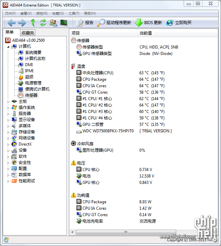
Task: Switch to the 收藏夹 tab
Action: coord(28,33)
